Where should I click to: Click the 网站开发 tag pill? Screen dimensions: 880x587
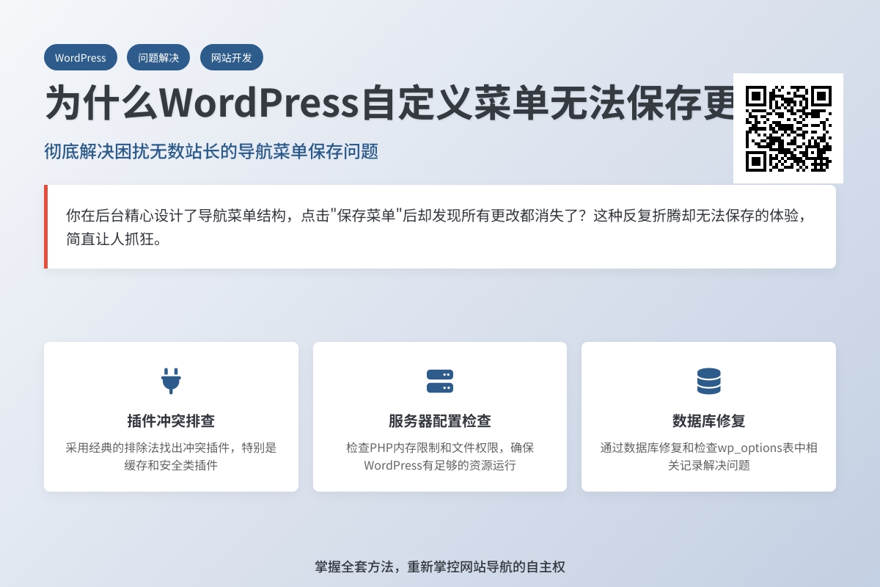[x=232, y=57]
